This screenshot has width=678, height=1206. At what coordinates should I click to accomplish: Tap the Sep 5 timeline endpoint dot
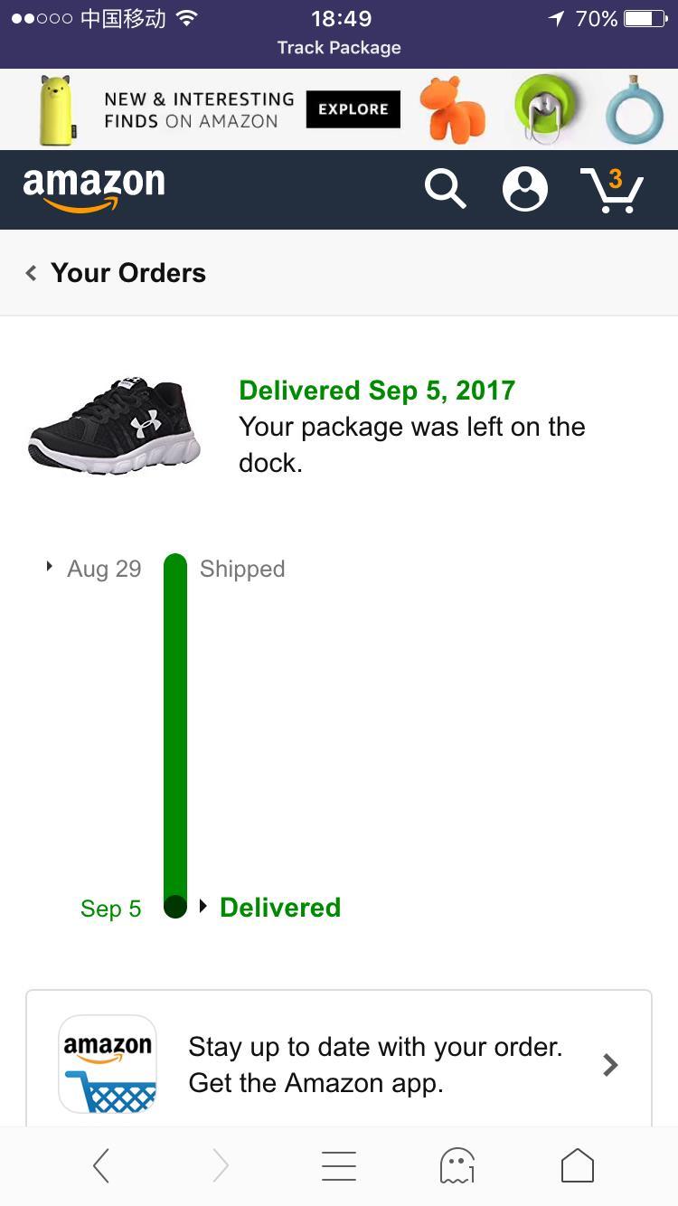175,906
